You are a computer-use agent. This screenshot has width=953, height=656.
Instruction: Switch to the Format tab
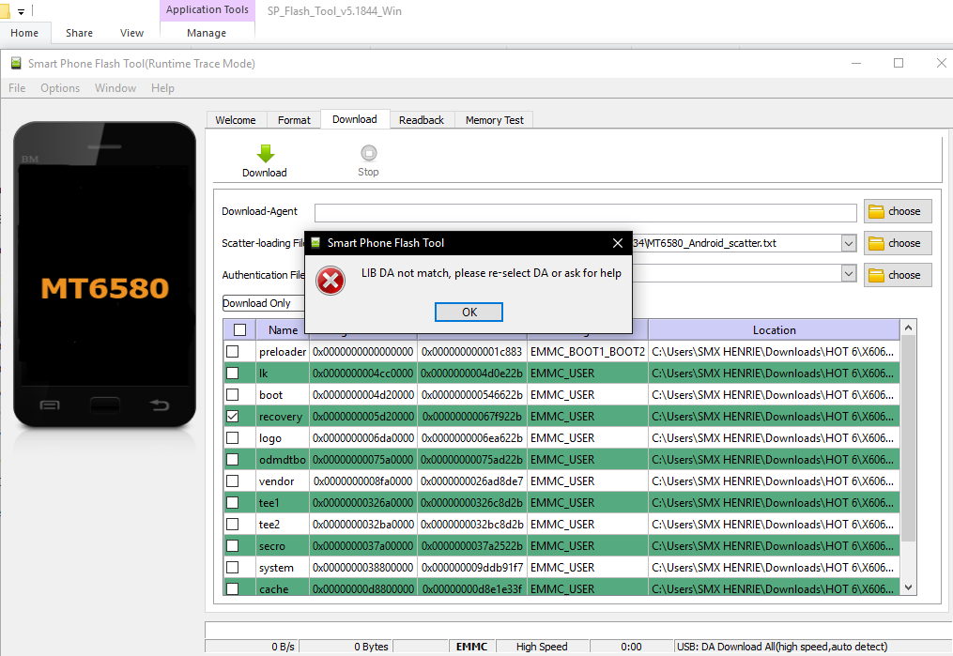(294, 120)
